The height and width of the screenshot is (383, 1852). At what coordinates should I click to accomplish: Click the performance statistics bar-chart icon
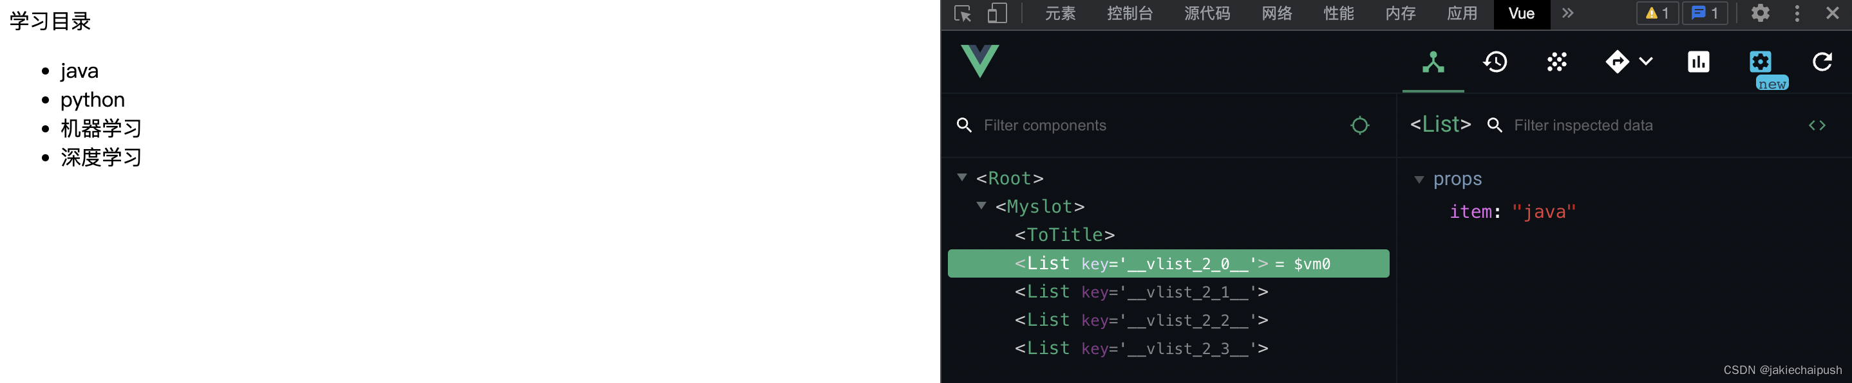(1698, 62)
